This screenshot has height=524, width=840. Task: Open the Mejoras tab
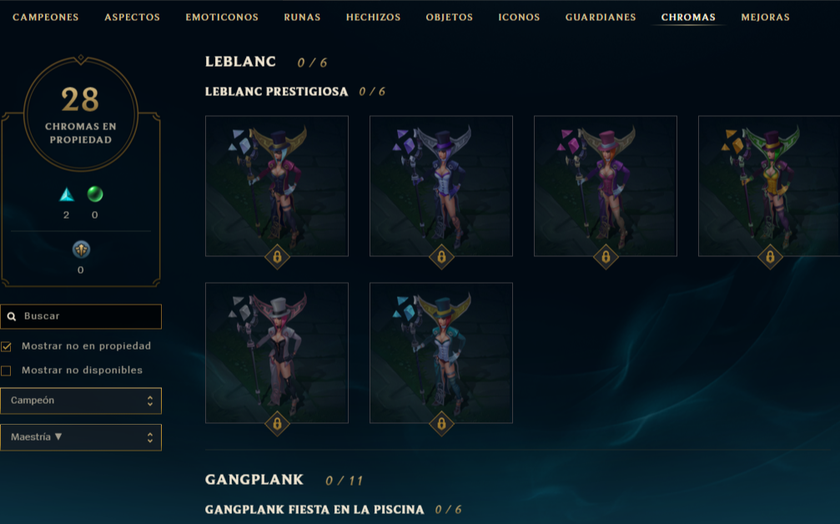[x=765, y=18]
